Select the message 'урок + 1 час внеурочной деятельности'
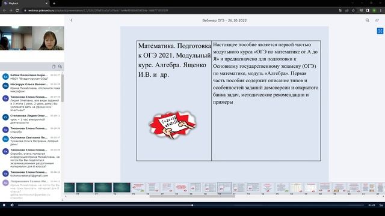 [x=28, y=121]
